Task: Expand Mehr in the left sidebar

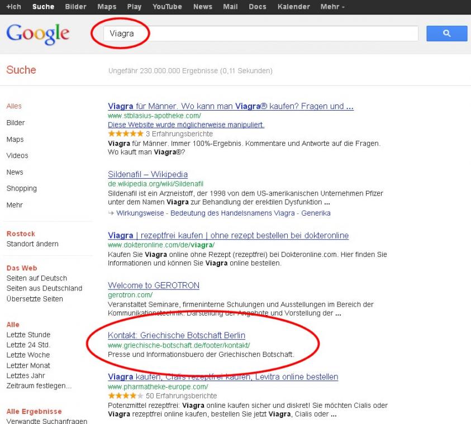Action: 15,206
